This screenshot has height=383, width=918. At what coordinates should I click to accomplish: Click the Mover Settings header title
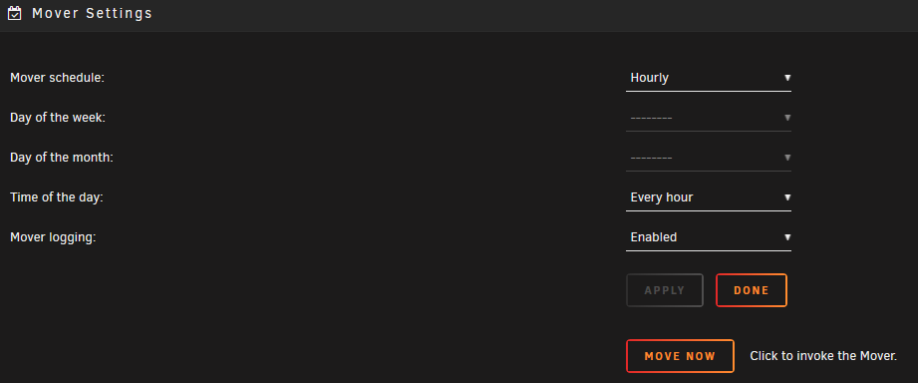92,13
